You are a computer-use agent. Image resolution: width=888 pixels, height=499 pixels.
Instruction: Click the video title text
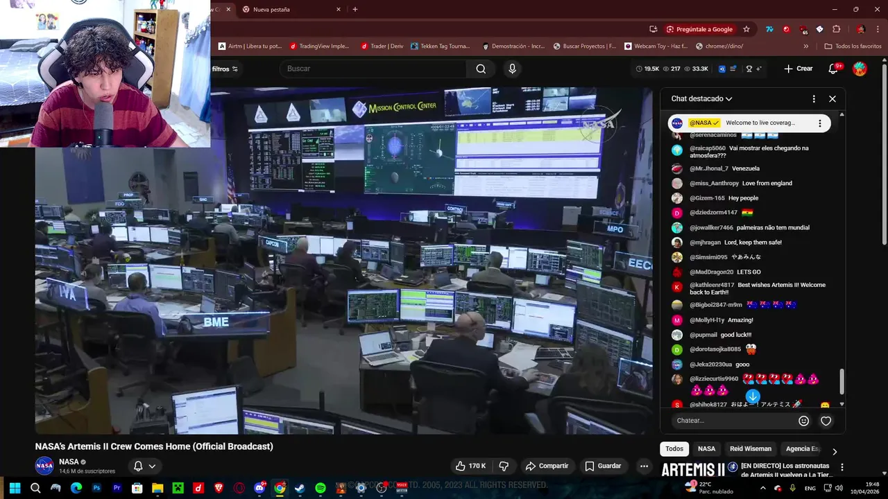click(154, 446)
